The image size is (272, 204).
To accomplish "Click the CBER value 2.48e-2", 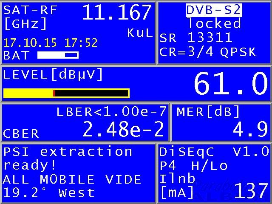I will pos(123,129).
